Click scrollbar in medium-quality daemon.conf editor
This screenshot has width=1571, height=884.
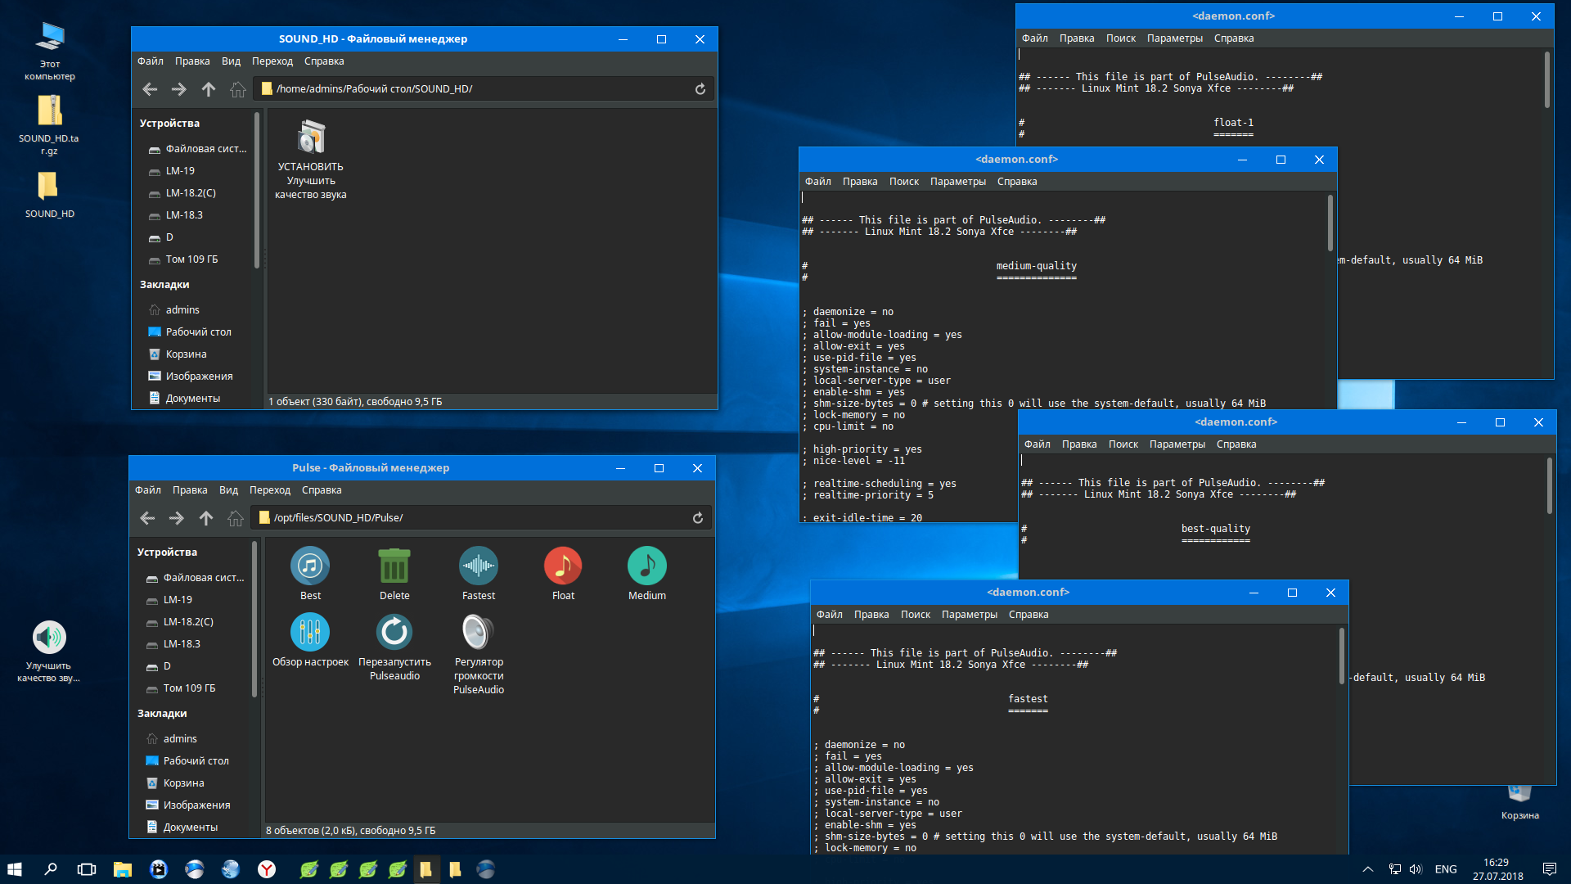[1330, 223]
